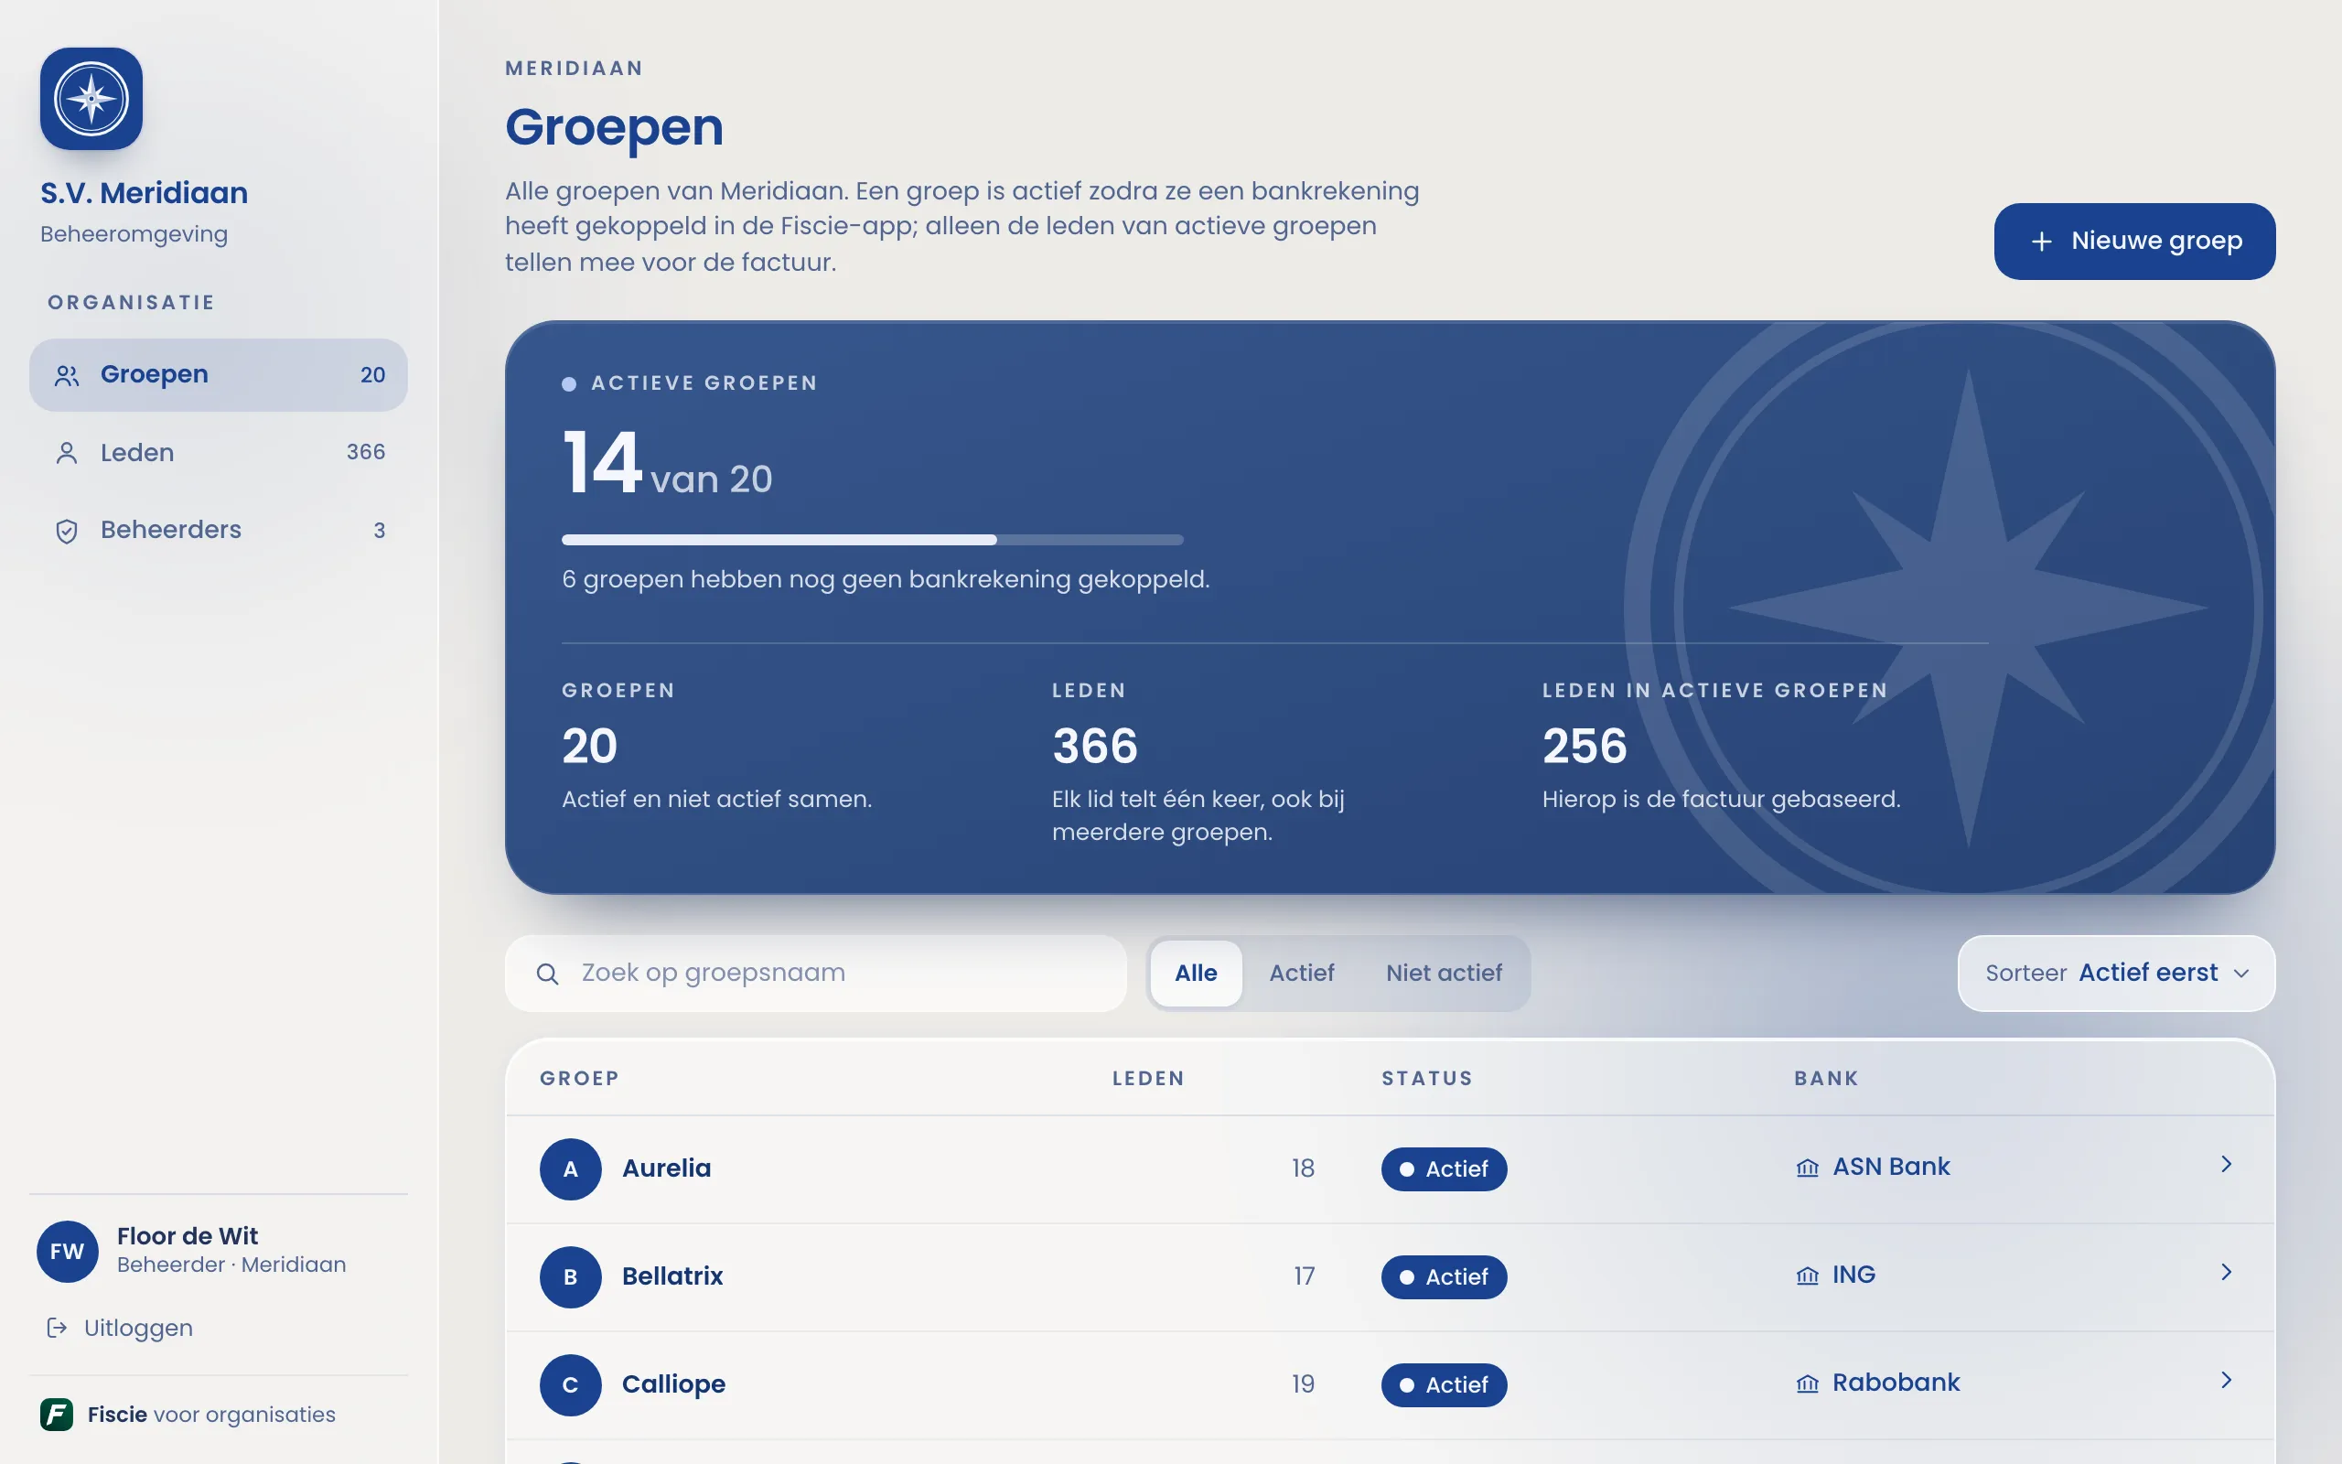Click the Beheerders shield icon

(67, 531)
